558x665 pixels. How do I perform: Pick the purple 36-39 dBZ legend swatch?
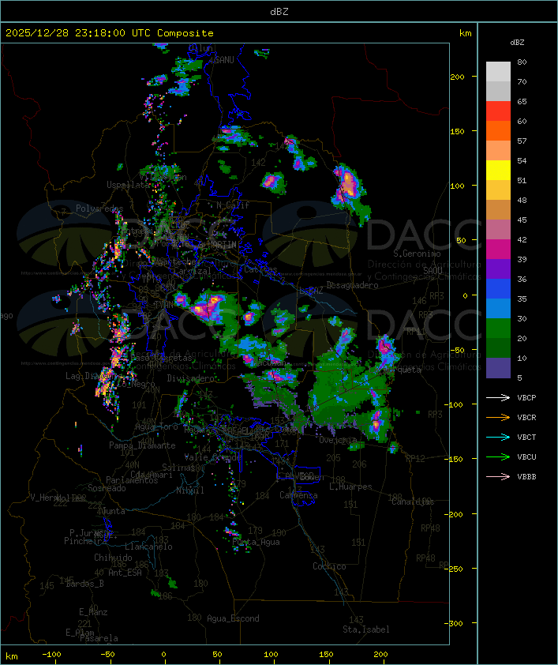[498, 269]
